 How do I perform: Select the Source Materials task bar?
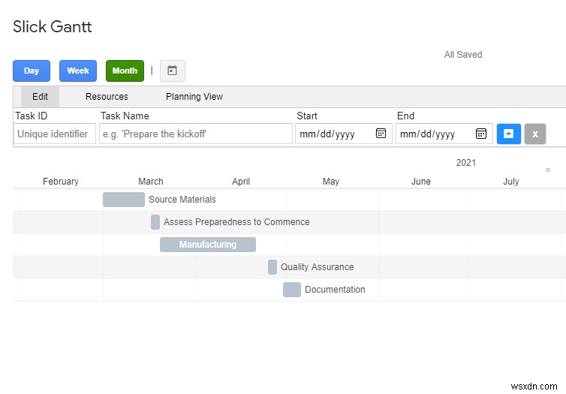pyautogui.click(x=124, y=200)
